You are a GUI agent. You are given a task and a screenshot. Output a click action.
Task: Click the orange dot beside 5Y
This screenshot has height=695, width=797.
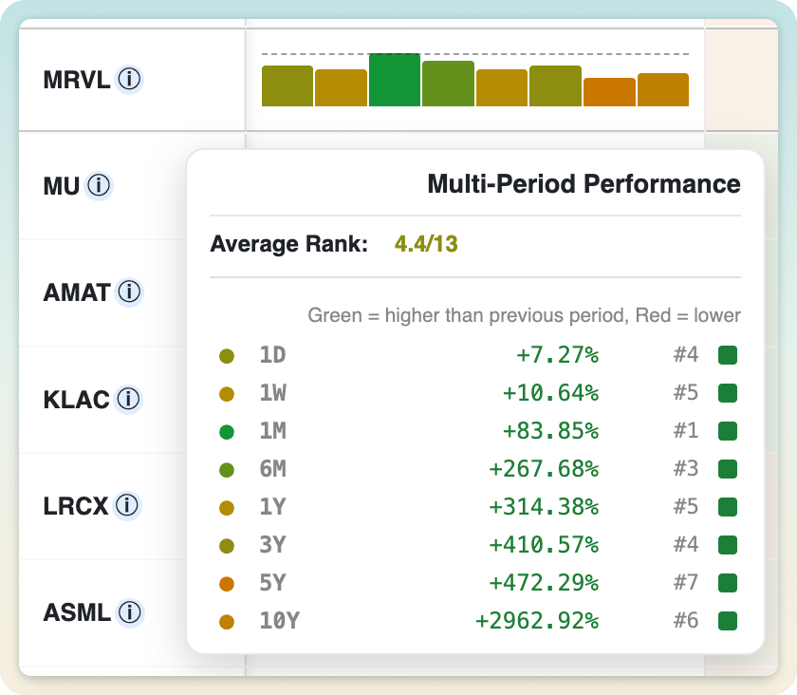point(227,584)
